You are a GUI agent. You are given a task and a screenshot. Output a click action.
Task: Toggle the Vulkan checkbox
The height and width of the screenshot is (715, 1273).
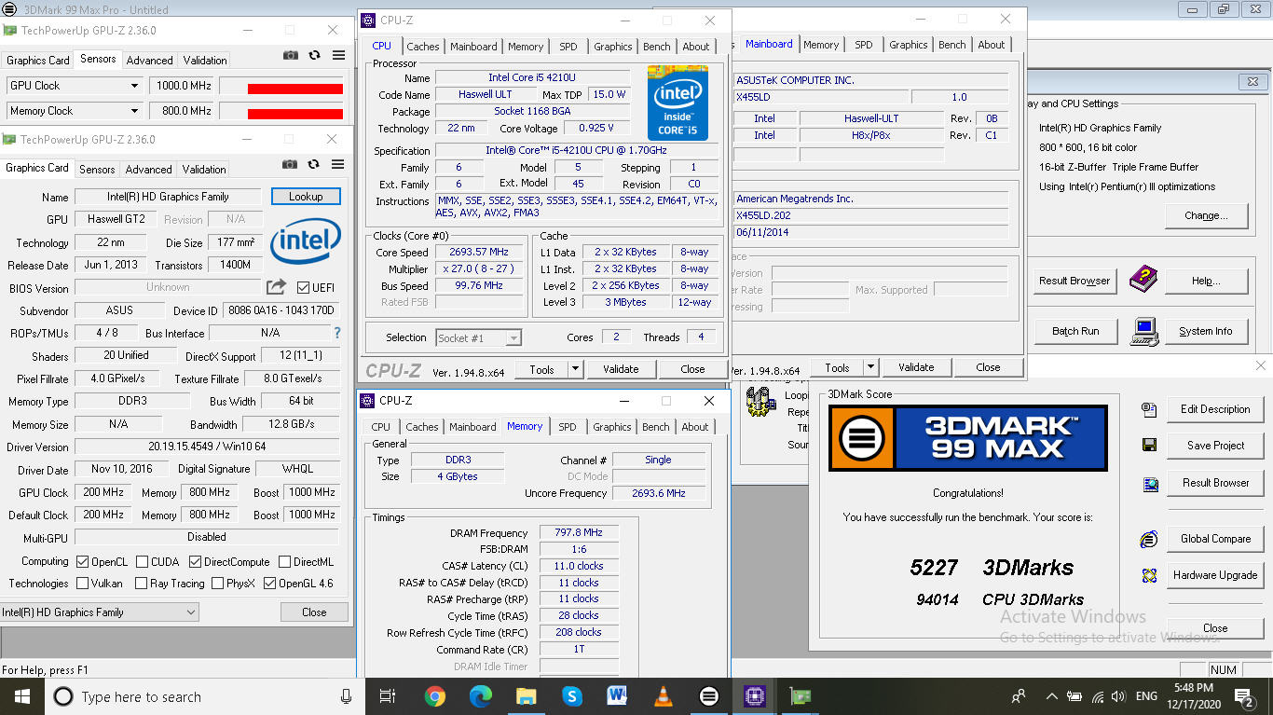click(83, 584)
